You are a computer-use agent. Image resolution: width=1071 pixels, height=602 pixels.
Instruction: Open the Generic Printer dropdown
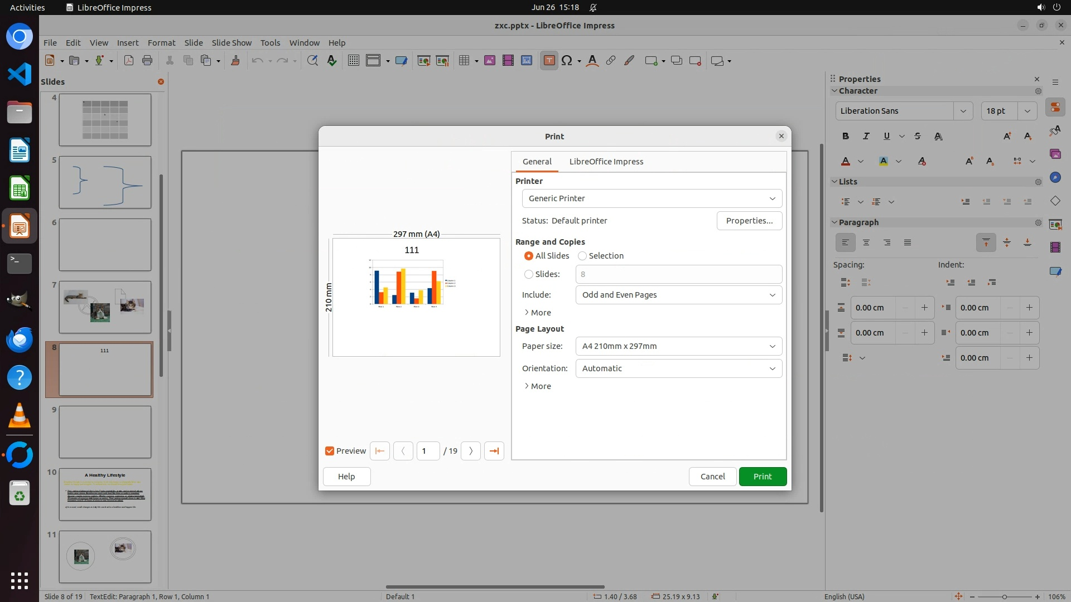click(652, 198)
